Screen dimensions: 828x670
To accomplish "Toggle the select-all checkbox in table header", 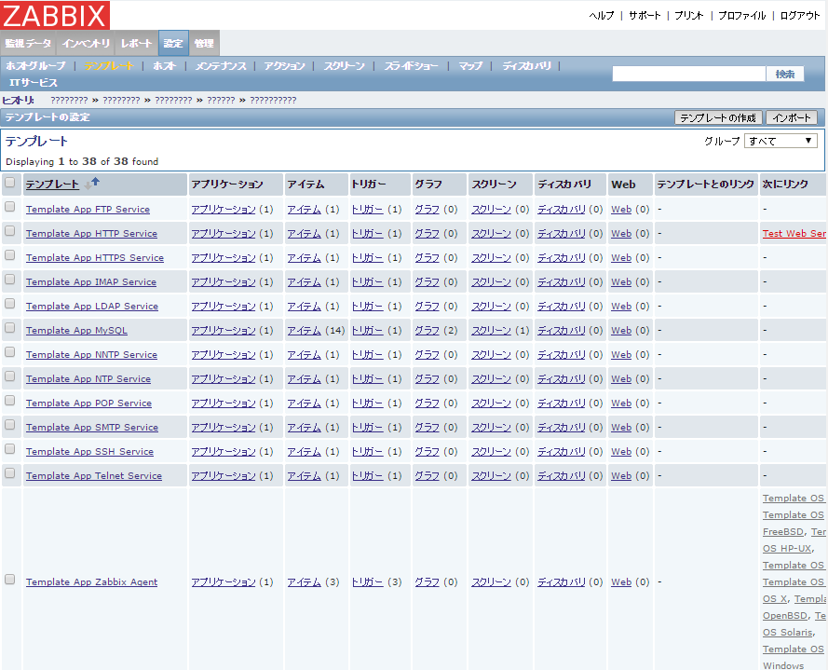I will (10, 183).
